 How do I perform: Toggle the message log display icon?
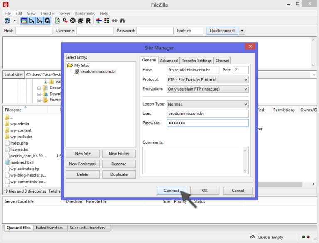pos(24,20)
